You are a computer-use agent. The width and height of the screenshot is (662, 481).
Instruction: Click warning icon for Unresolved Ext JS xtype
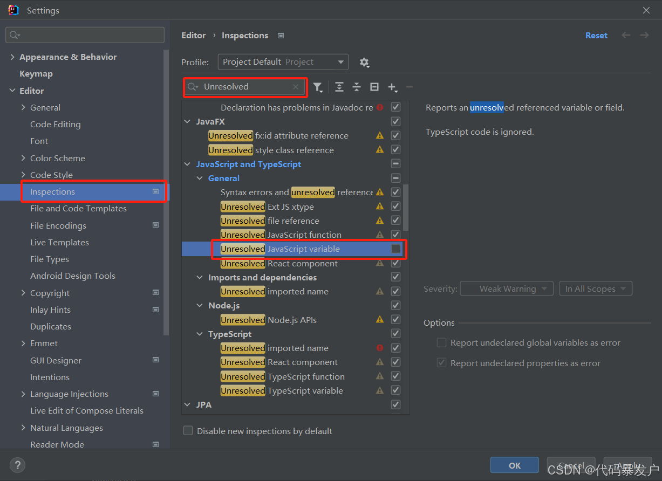tap(380, 207)
